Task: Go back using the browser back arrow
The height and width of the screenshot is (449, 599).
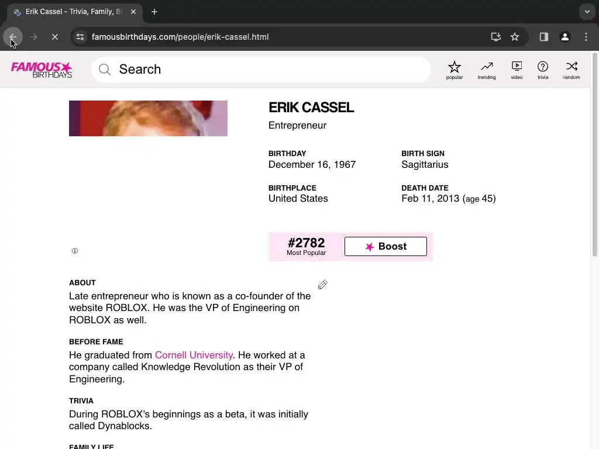Action: [13, 37]
